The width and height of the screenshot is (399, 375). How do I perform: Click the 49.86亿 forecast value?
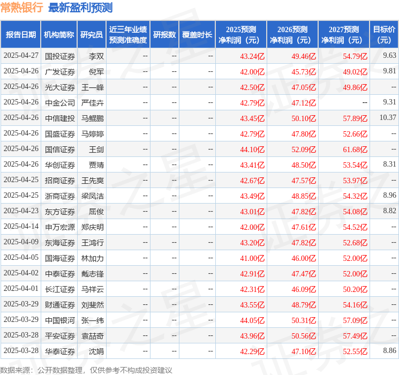355,87
